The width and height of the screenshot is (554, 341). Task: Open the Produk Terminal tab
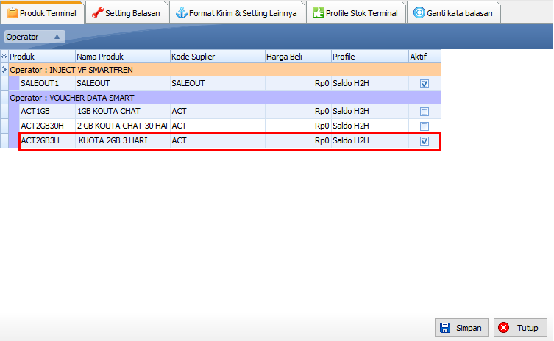pos(42,13)
